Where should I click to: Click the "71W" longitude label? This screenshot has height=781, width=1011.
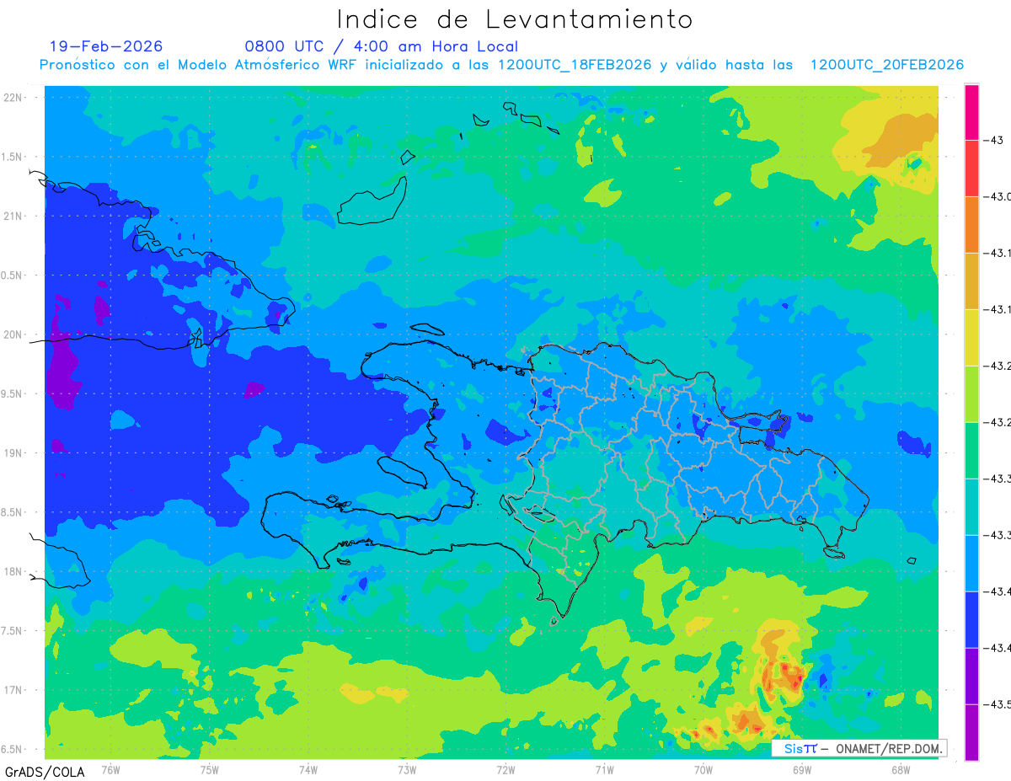point(604,769)
